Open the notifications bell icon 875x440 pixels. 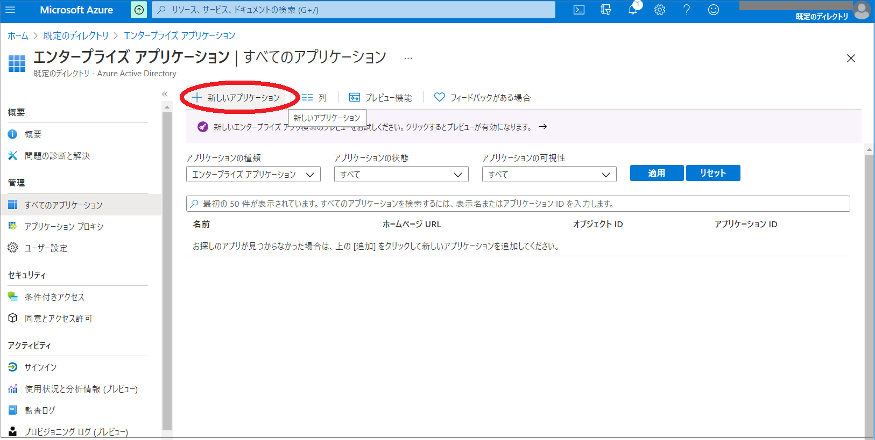(x=633, y=10)
